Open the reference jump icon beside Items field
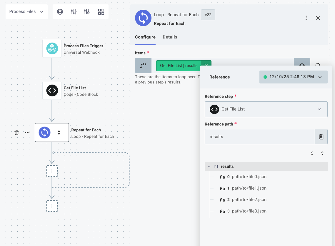 point(143,66)
